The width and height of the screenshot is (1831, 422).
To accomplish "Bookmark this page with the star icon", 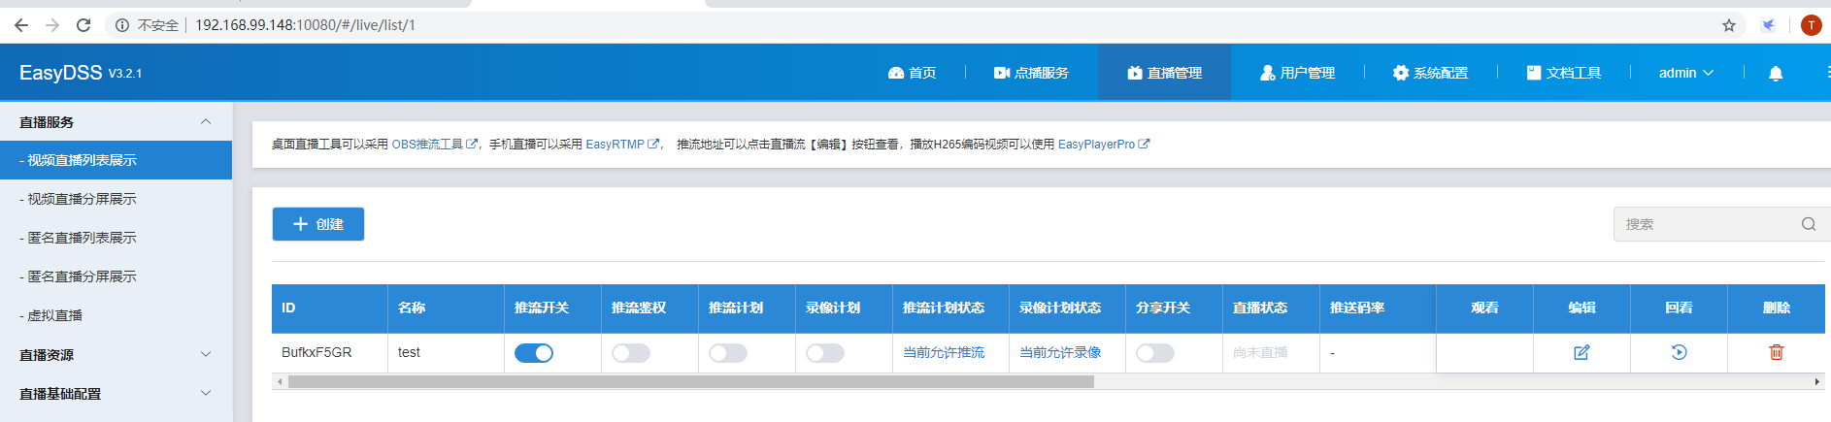I will click(1728, 25).
